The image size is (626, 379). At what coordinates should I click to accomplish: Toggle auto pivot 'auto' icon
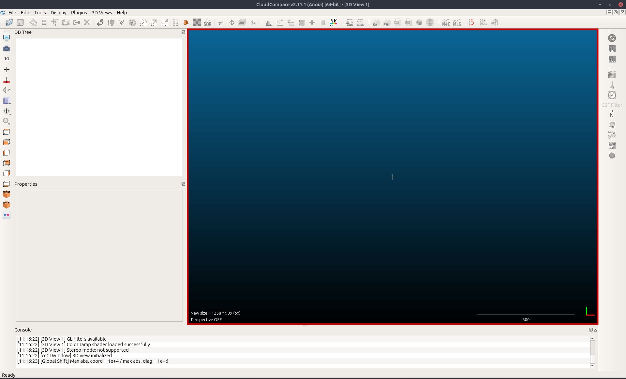pos(7,80)
